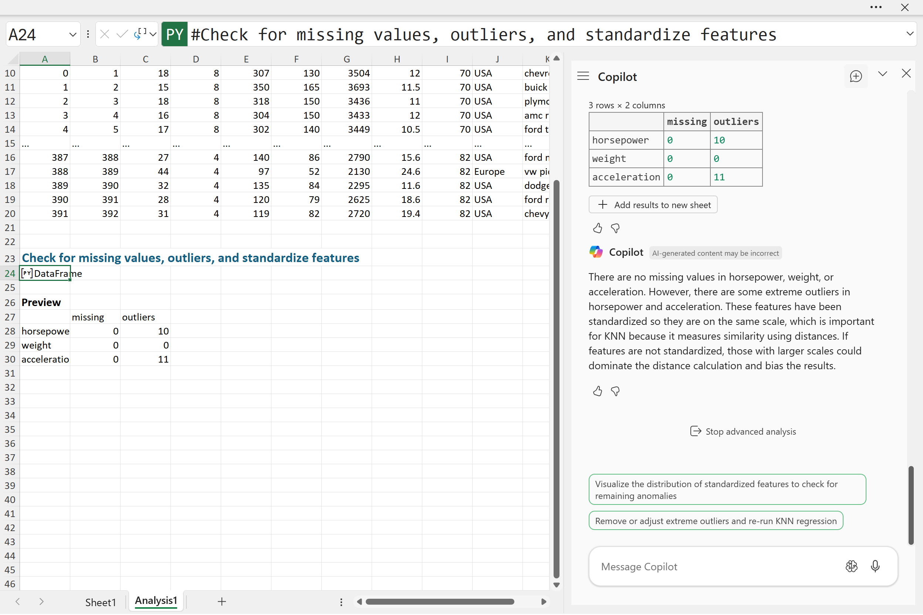The width and height of the screenshot is (923, 615).
Task: Choose Remove or adjust extreme outliers suggestion
Action: (716, 521)
